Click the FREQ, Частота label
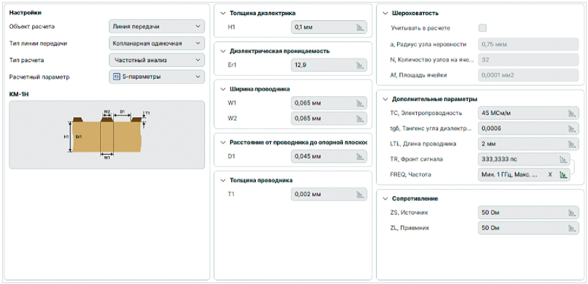The height and width of the screenshot is (284, 588). 410,175
